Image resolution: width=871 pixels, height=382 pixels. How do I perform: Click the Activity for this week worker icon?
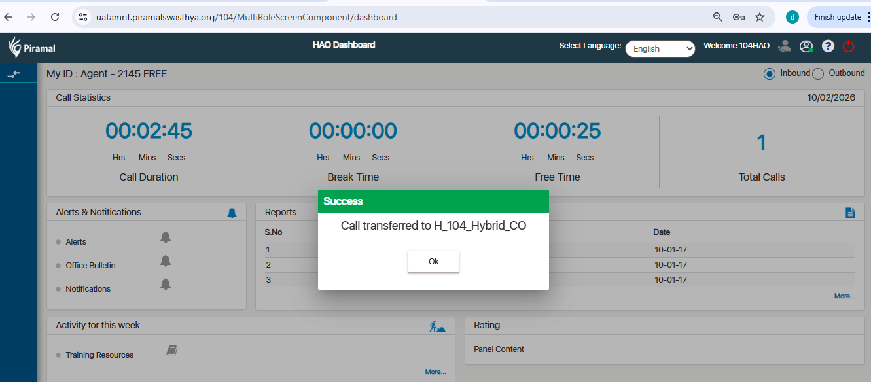coord(437,326)
